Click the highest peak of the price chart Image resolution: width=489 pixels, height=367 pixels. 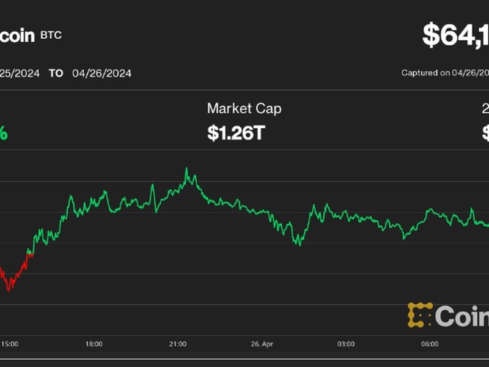(x=186, y=169)
